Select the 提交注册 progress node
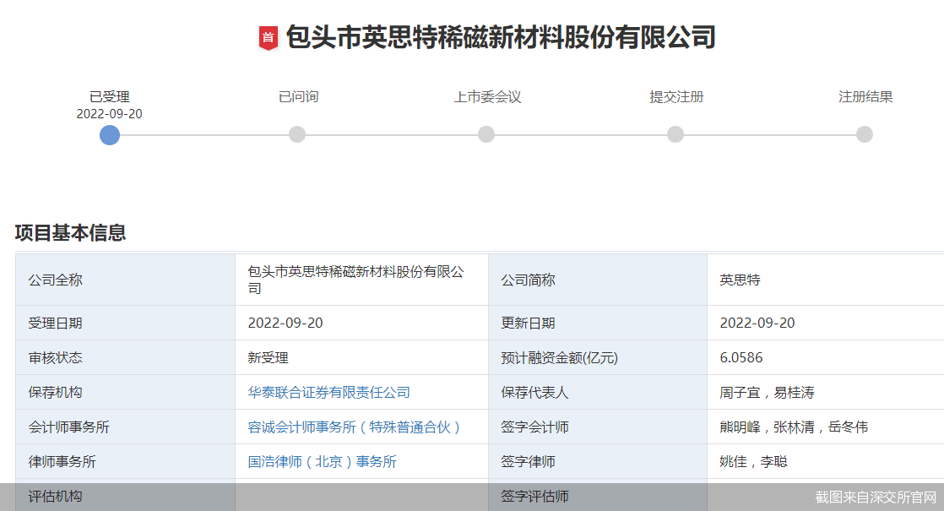 click(675, 134)
